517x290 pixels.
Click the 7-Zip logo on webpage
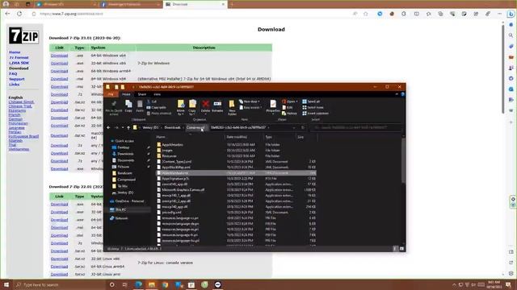pyautogui.click(x=23, y=35)
